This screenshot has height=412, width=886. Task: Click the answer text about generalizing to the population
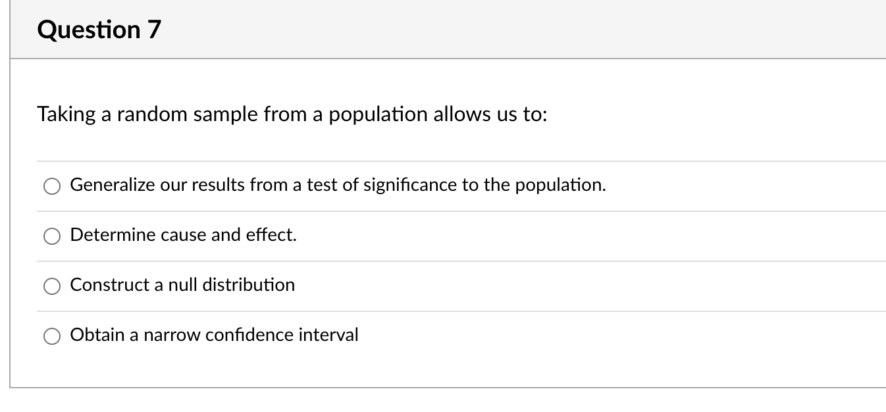click(338, 186)
